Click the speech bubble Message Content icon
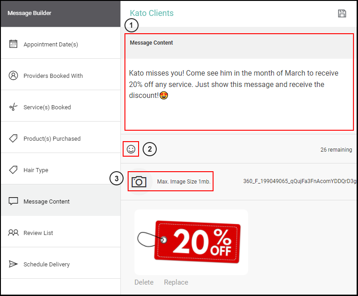Viewport: 358px width, 296px height. [13, 201]
